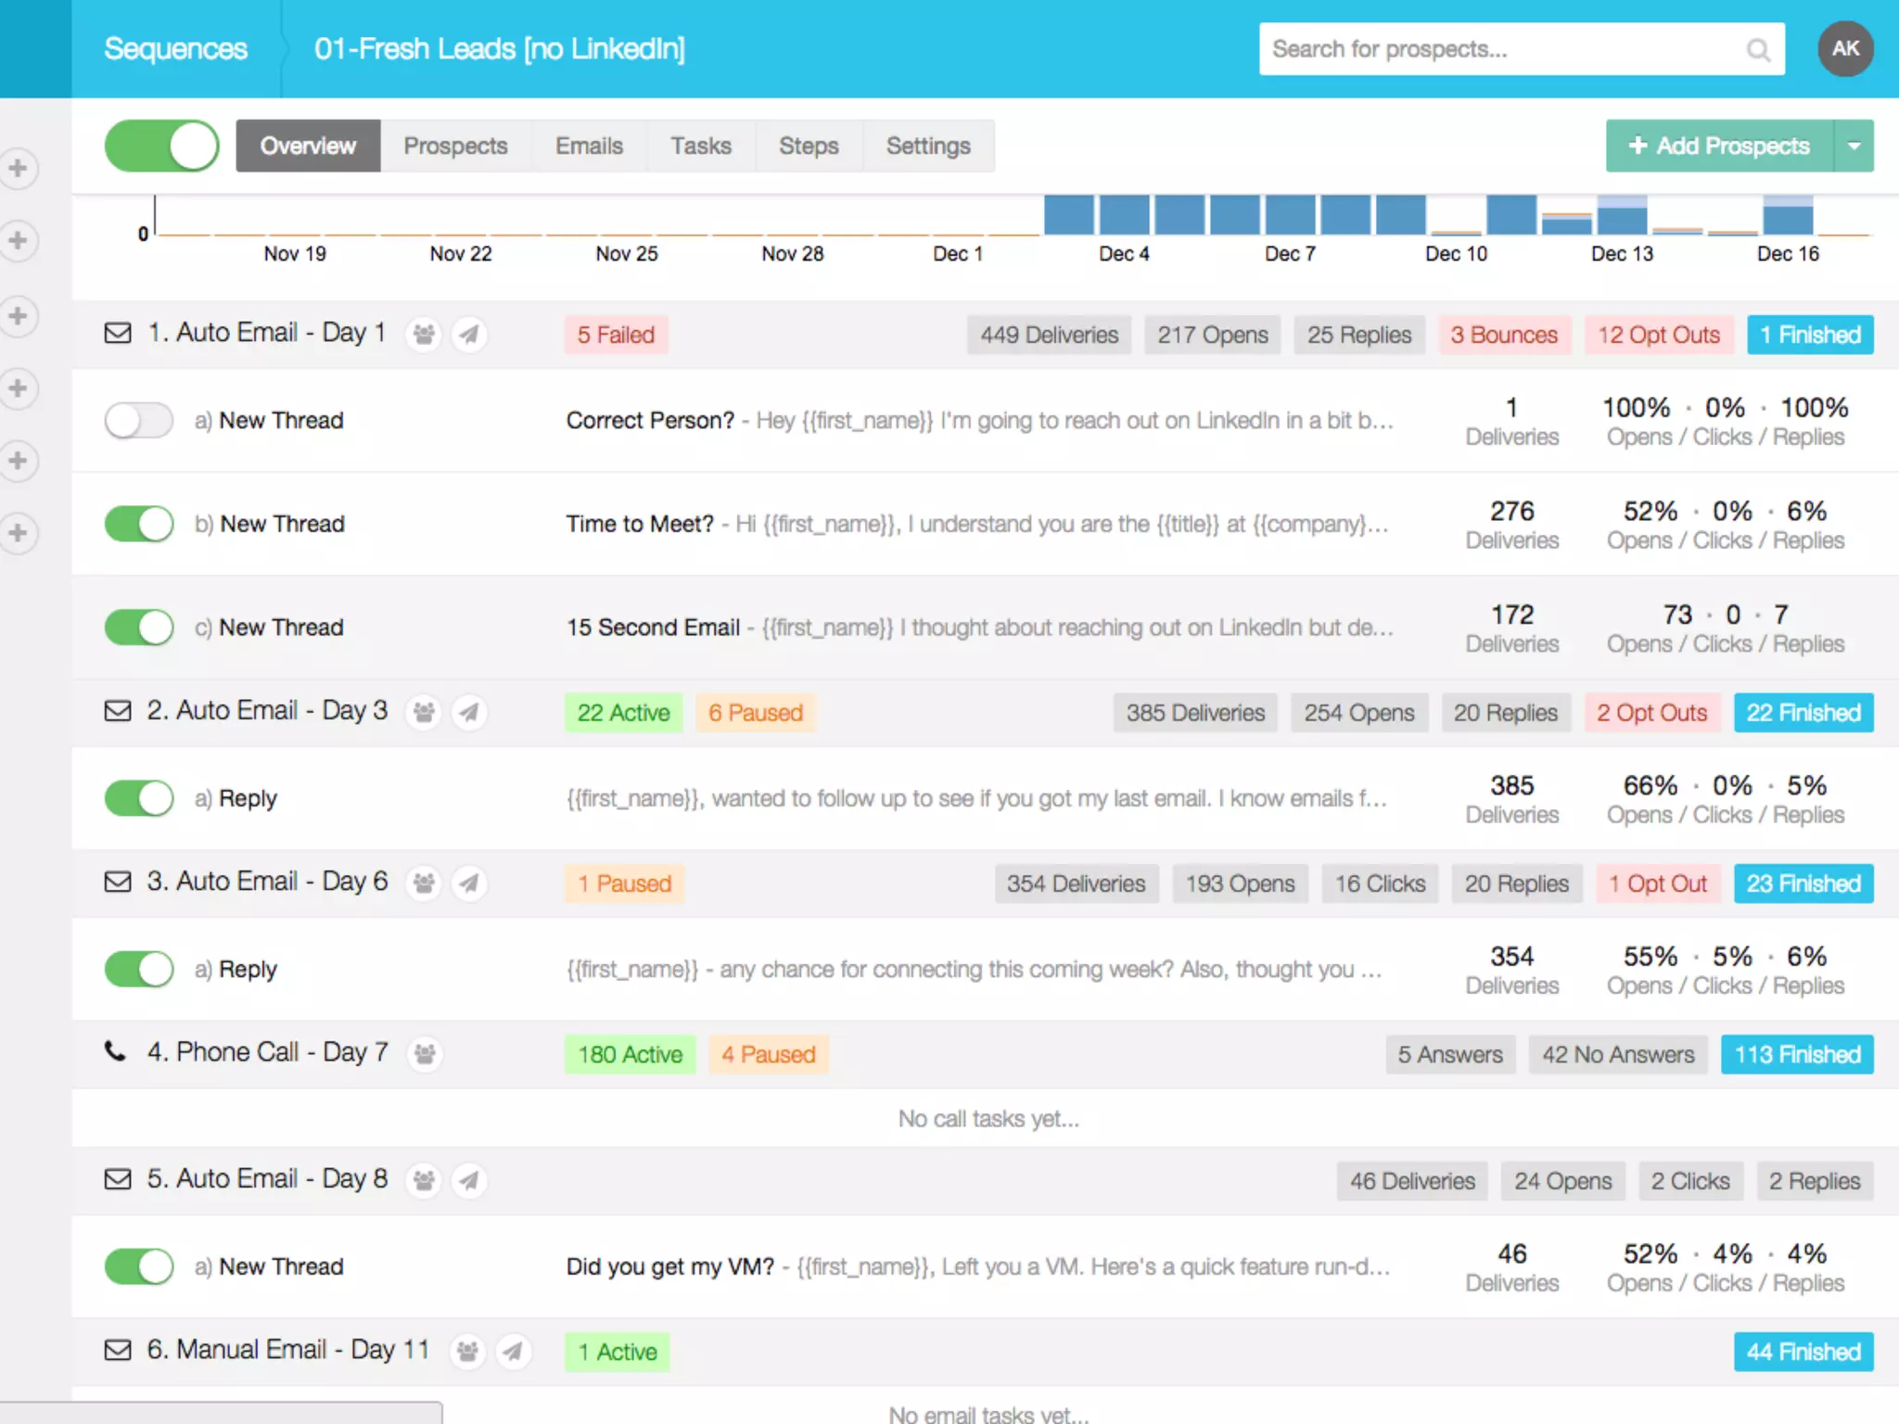
Task: Turn off the Time to Meet? template toggle
Action: pyautogui.click(x=139, y=524)
